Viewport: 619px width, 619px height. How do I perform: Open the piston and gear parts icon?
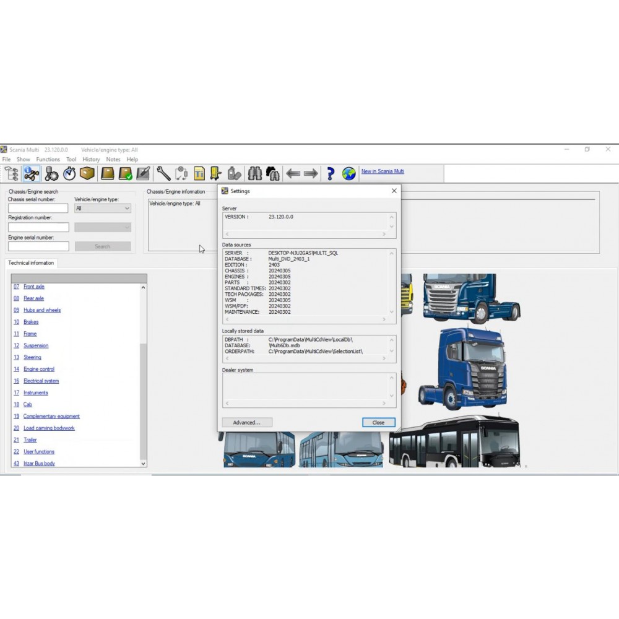click(51, 173)
